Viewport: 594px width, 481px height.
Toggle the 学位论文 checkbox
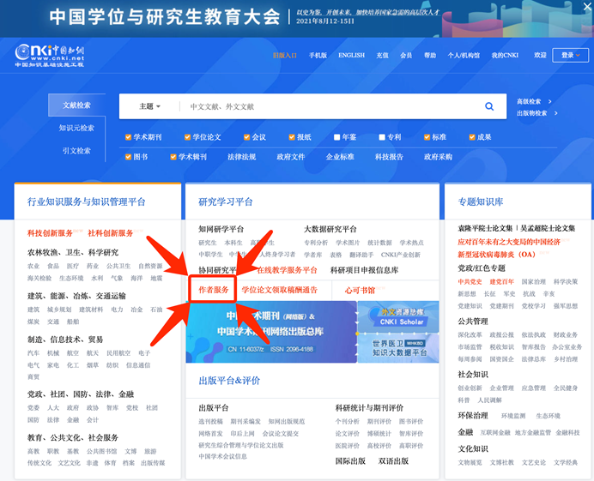click(x=187, y=137)
